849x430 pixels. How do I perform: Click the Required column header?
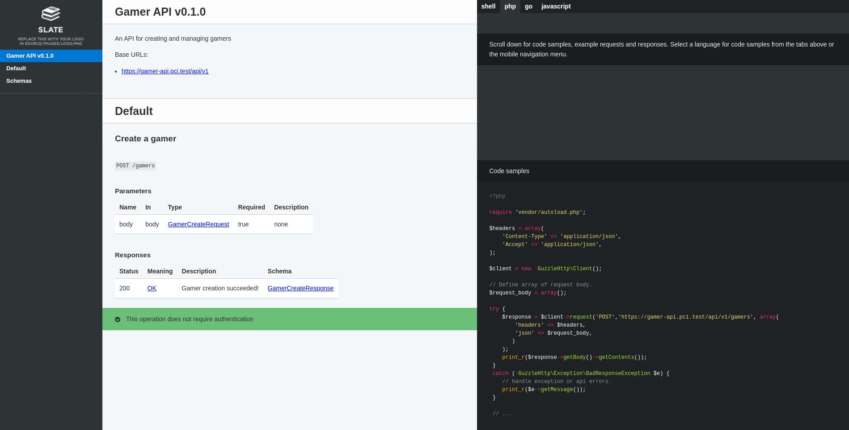(x=251, y=207)
